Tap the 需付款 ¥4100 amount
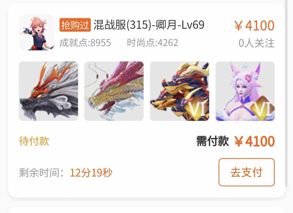The width and height of the screenshot is (293, 213). (x=236, y=141)
